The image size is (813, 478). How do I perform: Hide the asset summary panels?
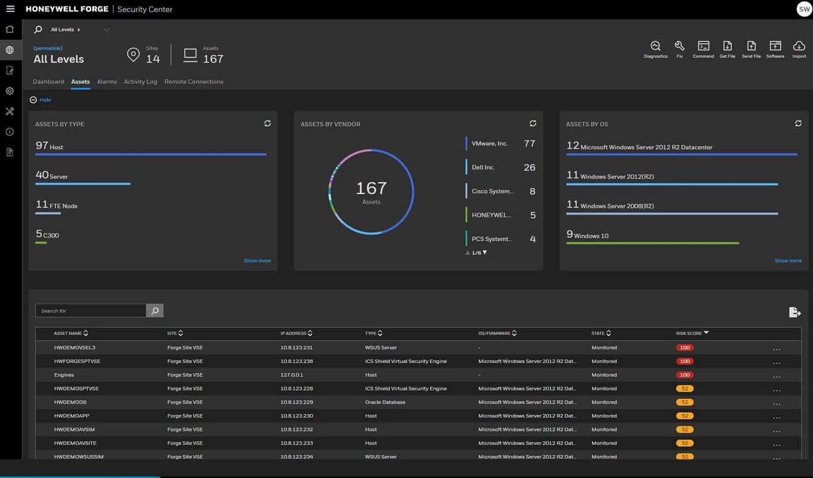pos(40,99)
